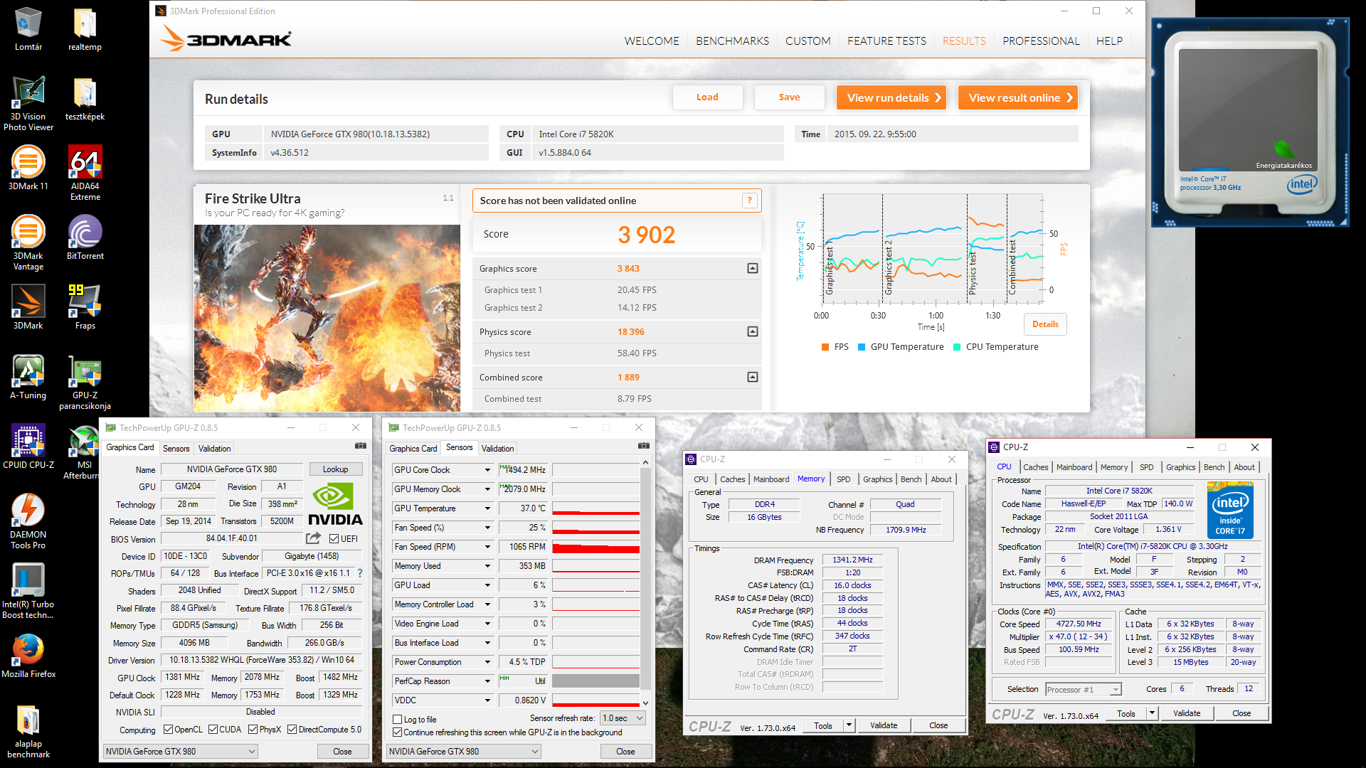Launch 3DMark 11 desktop icon
The height and width of the screenshot is (768, 1366).
point(28,169)
